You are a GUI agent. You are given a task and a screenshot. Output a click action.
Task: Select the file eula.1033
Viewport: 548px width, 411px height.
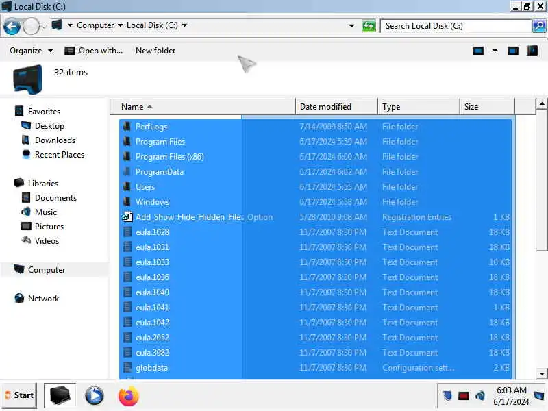pos(152,262)
